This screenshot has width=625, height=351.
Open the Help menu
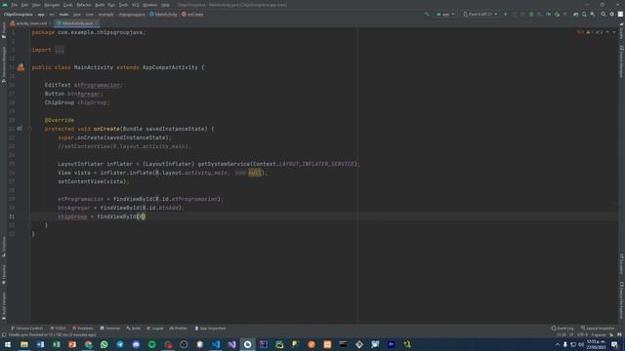[165, 5]
